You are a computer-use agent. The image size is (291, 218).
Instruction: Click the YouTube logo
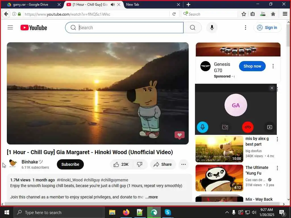pos(34,28)
